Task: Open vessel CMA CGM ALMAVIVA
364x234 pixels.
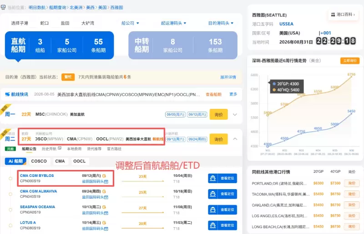Action: (38, 191)
